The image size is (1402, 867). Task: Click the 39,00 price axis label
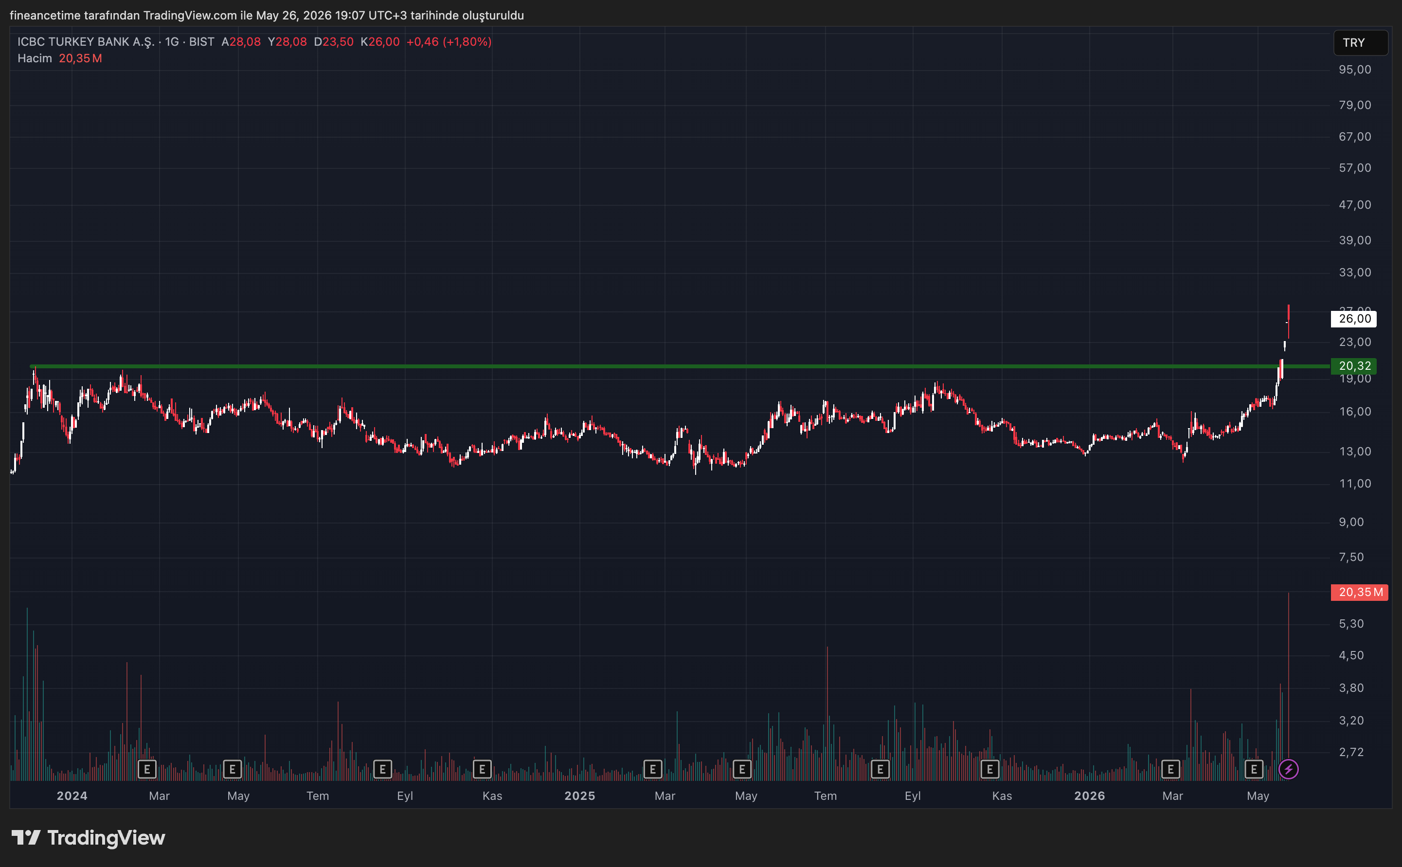click(1355, 240)
